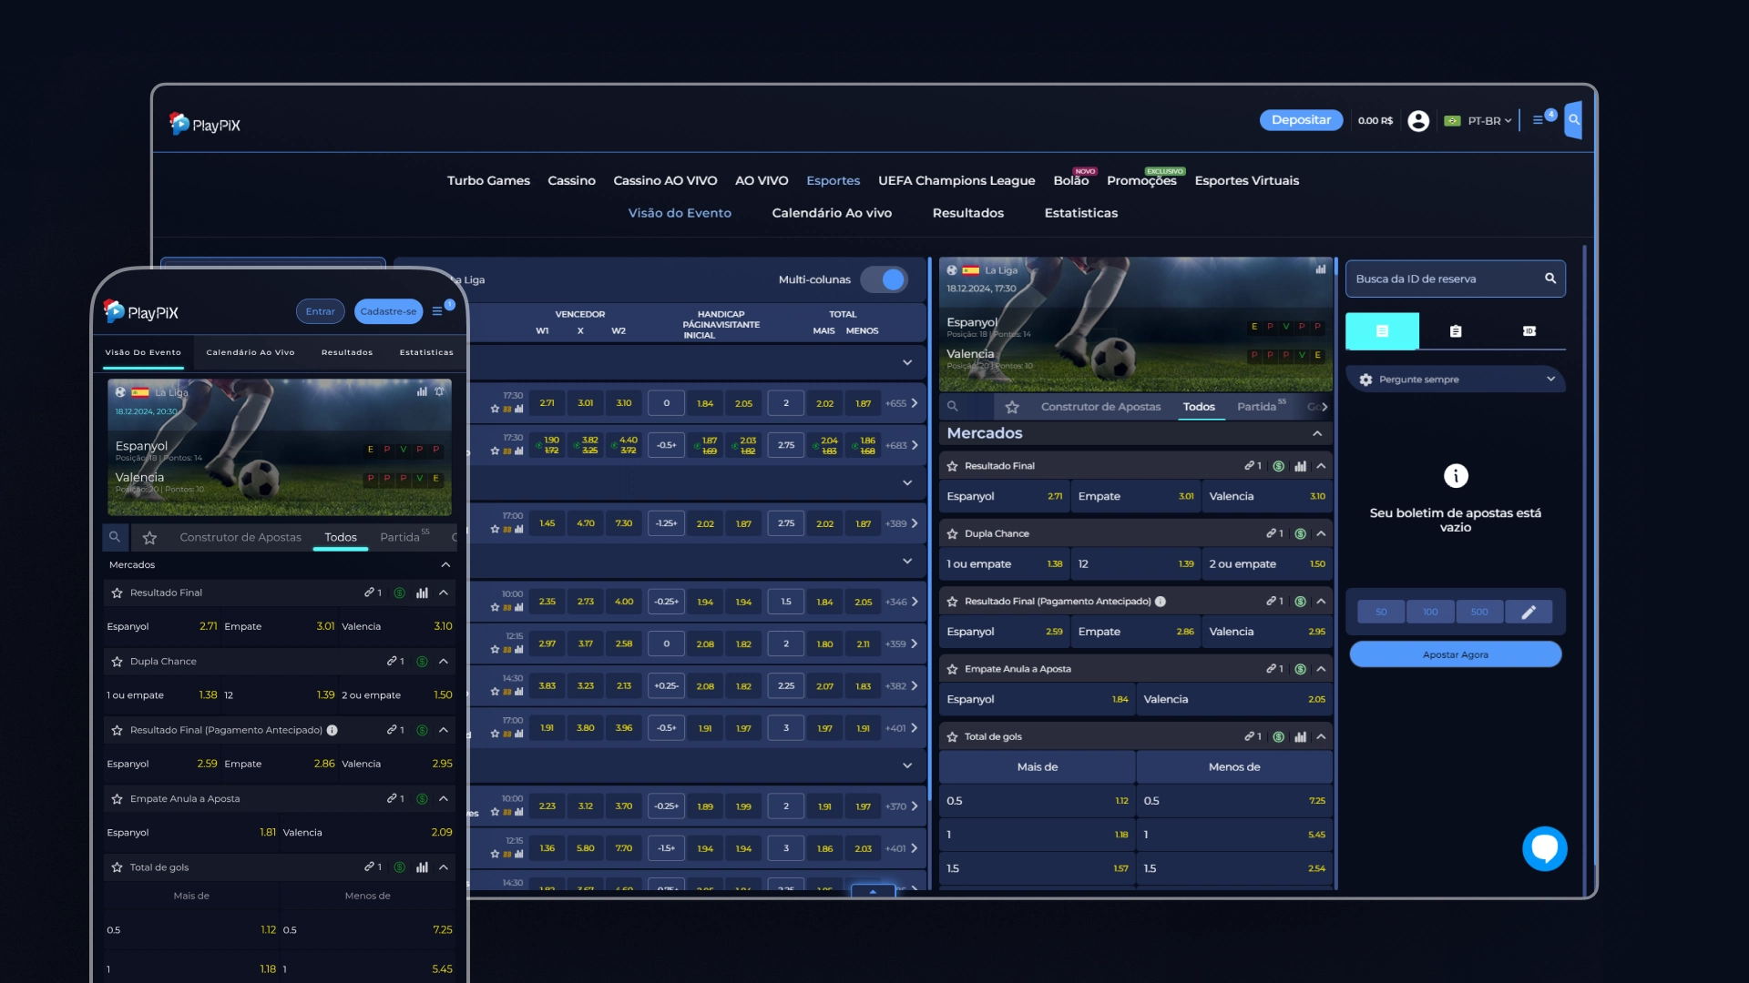Go to UEFA Champions League
Viewport: 1749px width, 983px height.
pyautogui.click(x=956, y=180)
